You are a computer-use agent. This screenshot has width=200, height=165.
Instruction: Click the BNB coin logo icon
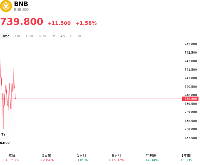tap(6, 6)
